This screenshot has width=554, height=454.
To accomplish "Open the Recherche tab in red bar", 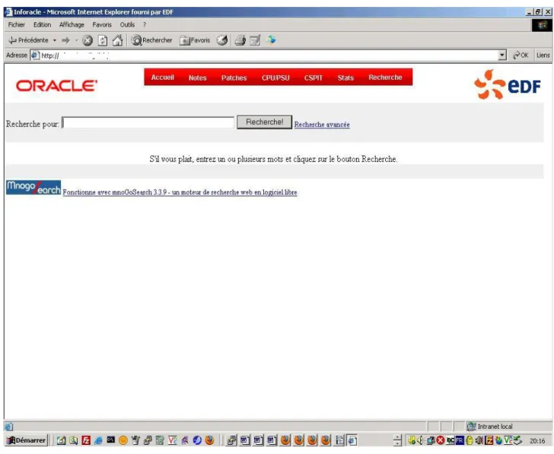I will click(x=385, y=78).
